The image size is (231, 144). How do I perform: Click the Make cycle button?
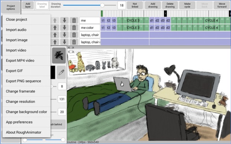click(187, 5)
